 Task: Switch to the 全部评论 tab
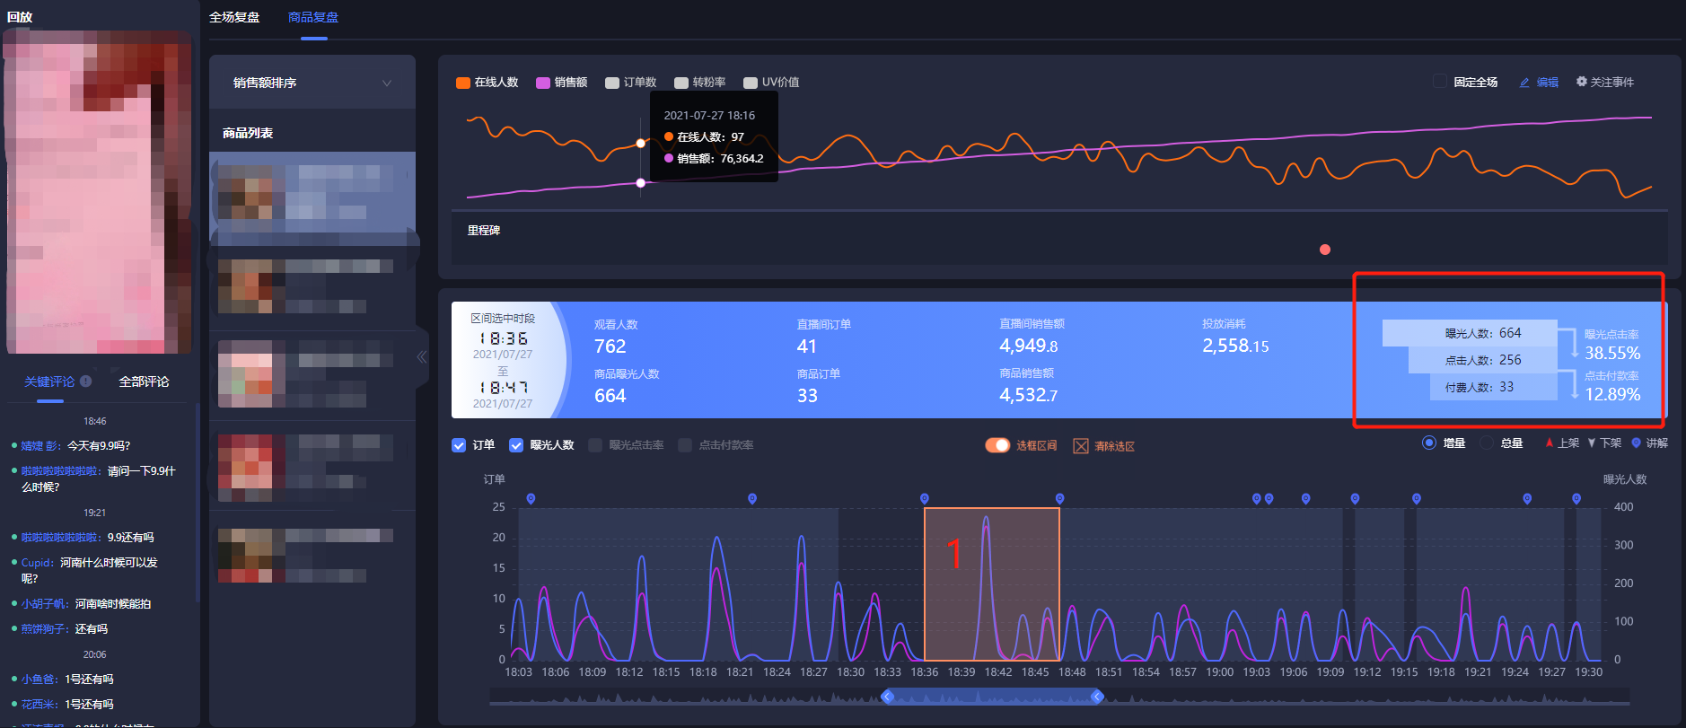coord(144,382)
